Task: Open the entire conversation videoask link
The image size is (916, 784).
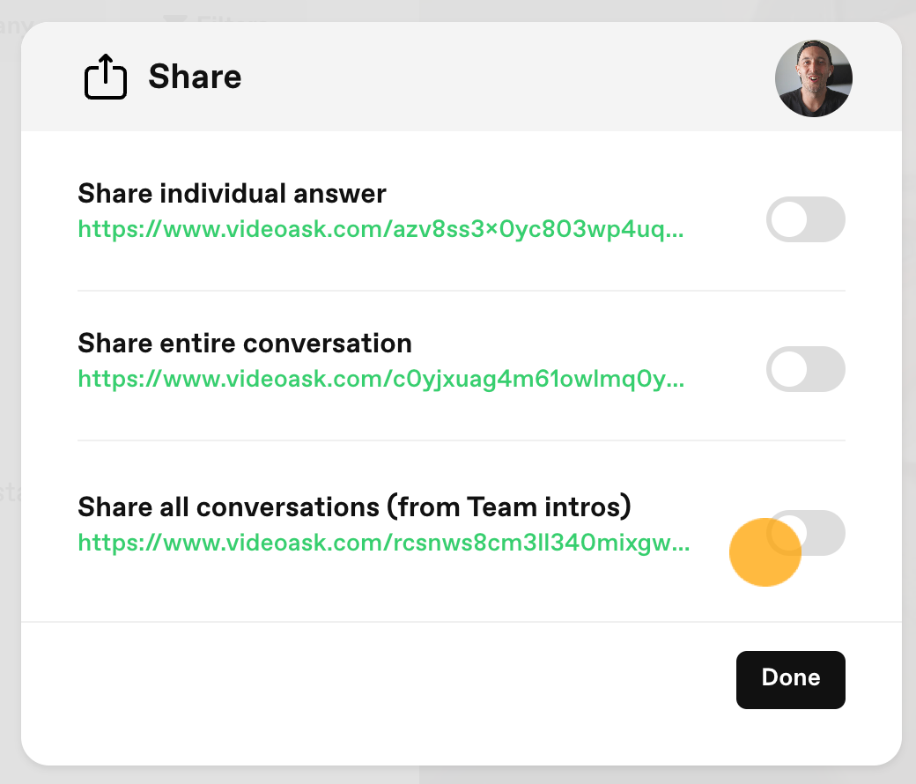Action: click(x=380, y=379)
